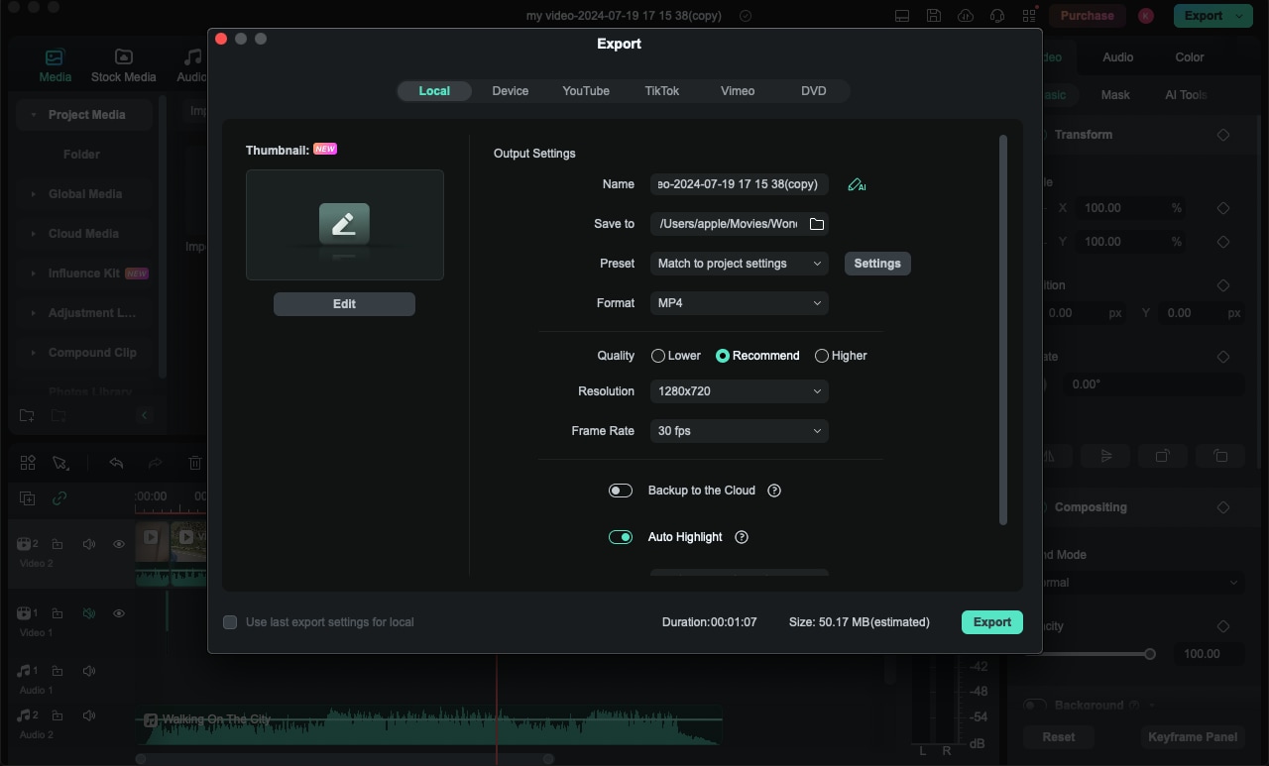Image resolution: width=1269 pixels, height=766 pixels.
Task: Open the Format MP4 dropdown
Action: (740, 303)
